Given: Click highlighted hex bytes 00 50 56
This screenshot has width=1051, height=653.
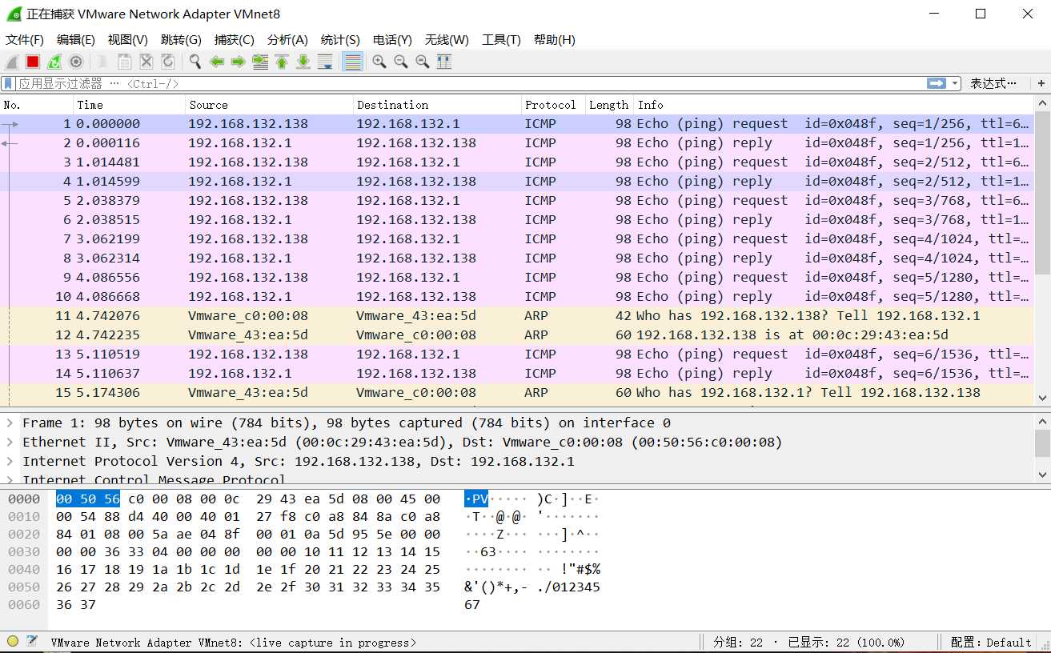Looking at the screenshot, I should click(x=88, y=499).
